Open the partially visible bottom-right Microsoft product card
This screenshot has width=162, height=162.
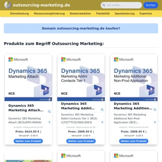134,156
